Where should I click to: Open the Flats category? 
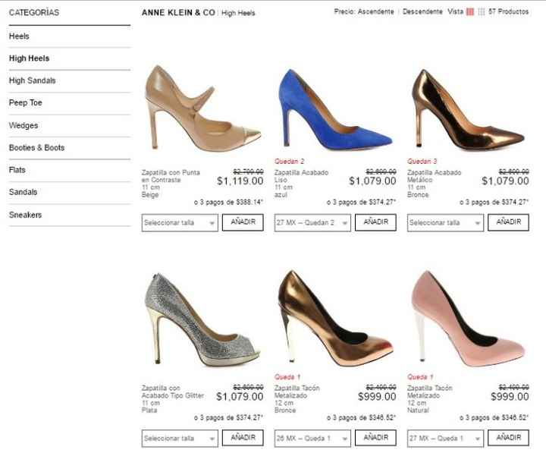tap(17, 170)
